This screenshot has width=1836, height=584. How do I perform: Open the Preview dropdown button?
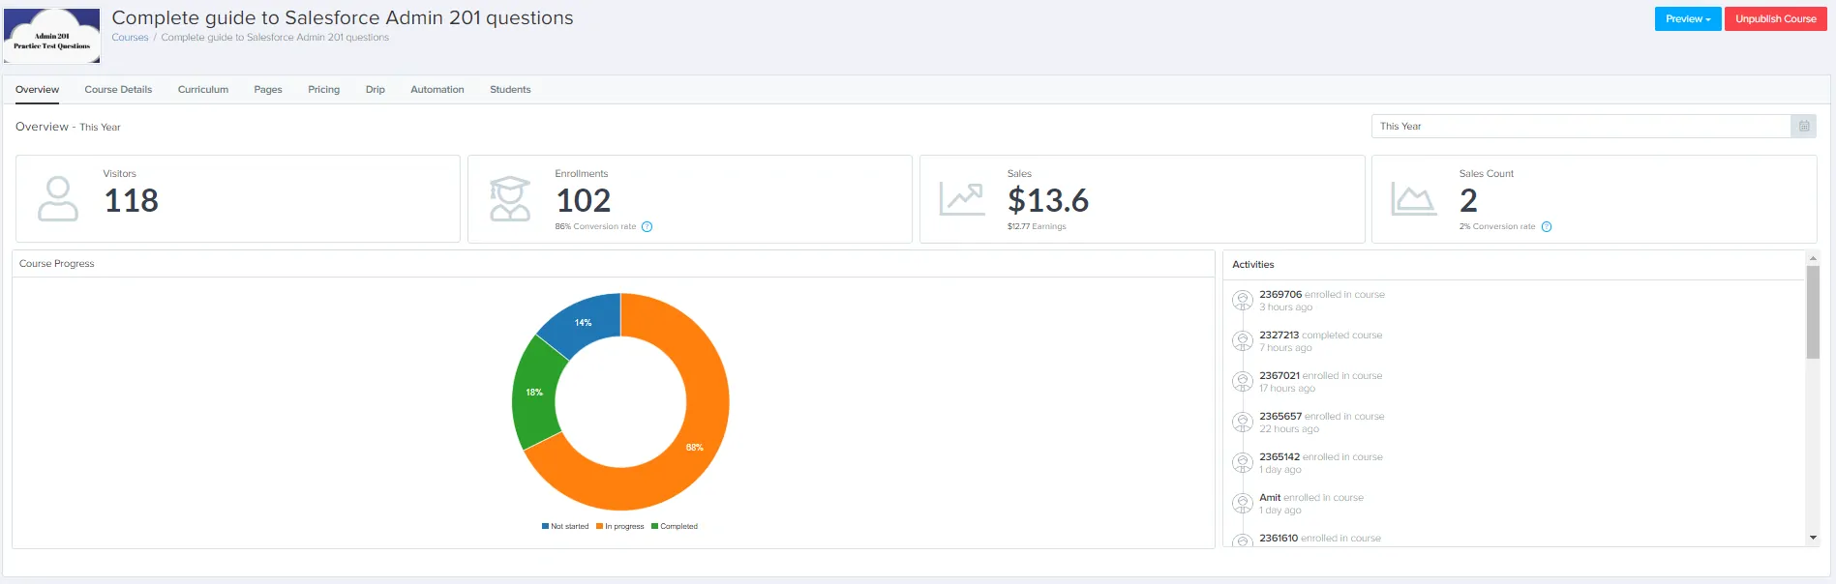(x=1688, y=19)
